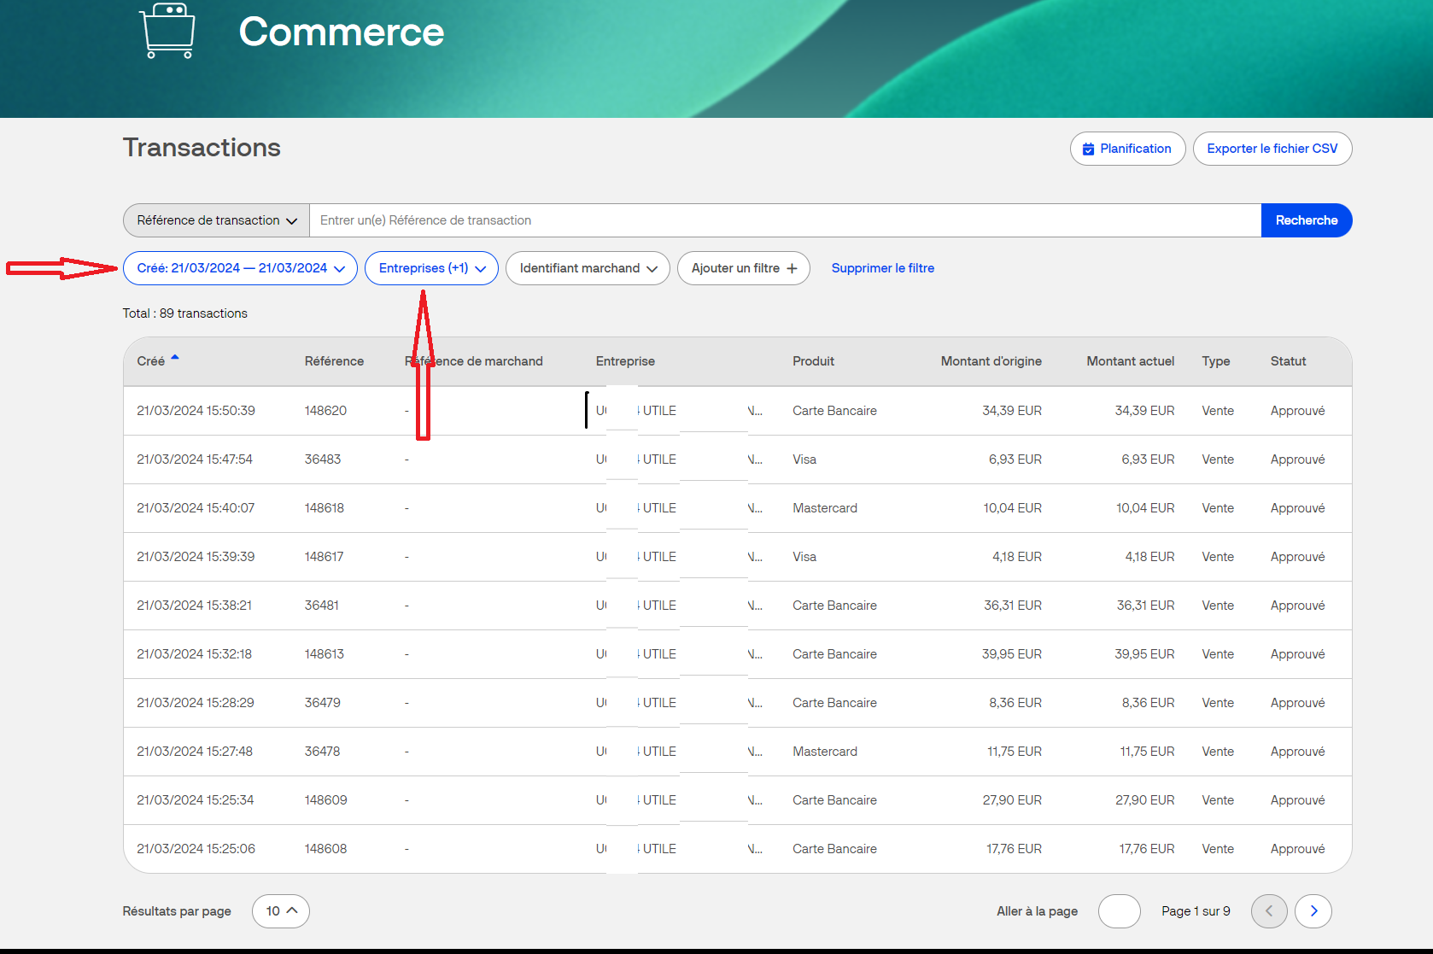Click the calendar icon in Planification
This screenshot has height=954, width=1433.
(x=1088, y=149)
